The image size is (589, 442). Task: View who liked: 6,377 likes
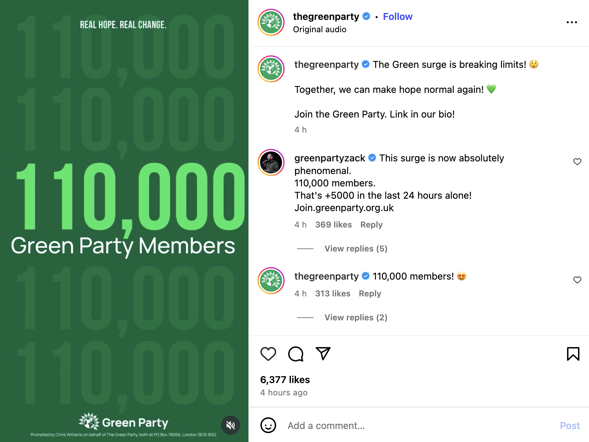(x=285, y=380)
